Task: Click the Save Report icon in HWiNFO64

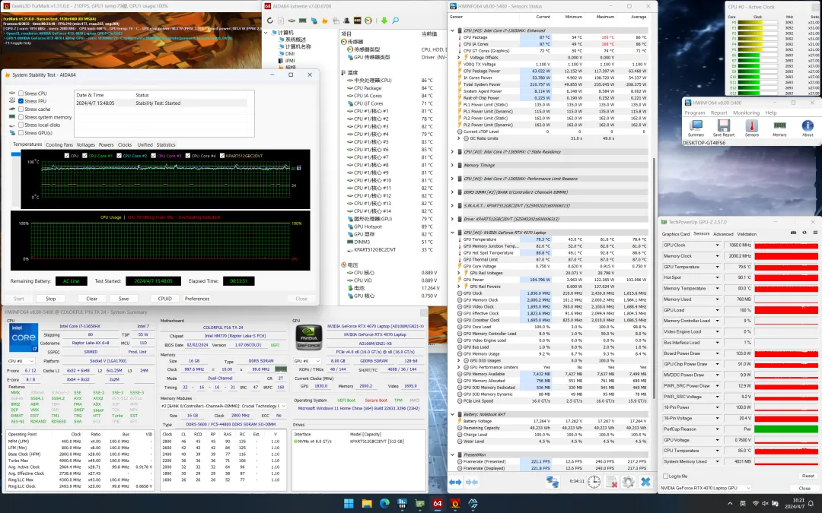Action: [x=724, y=126]
